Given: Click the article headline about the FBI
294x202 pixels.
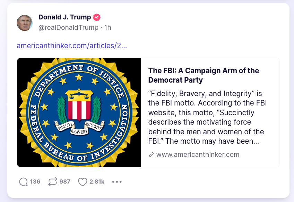Looking at the screenshot, I should (204, 75).
